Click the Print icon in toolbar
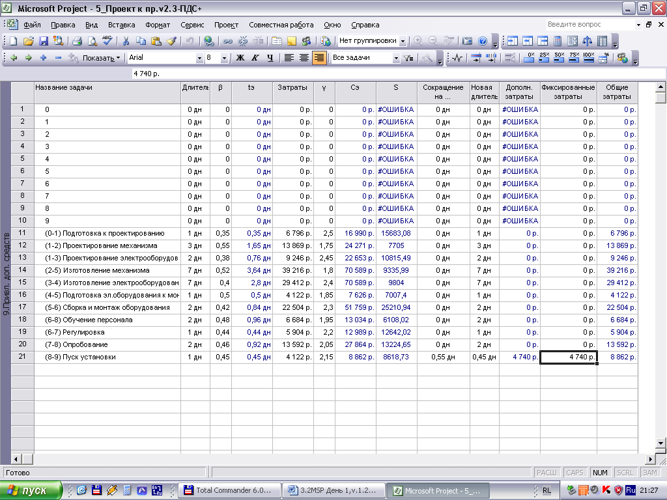 77,41
